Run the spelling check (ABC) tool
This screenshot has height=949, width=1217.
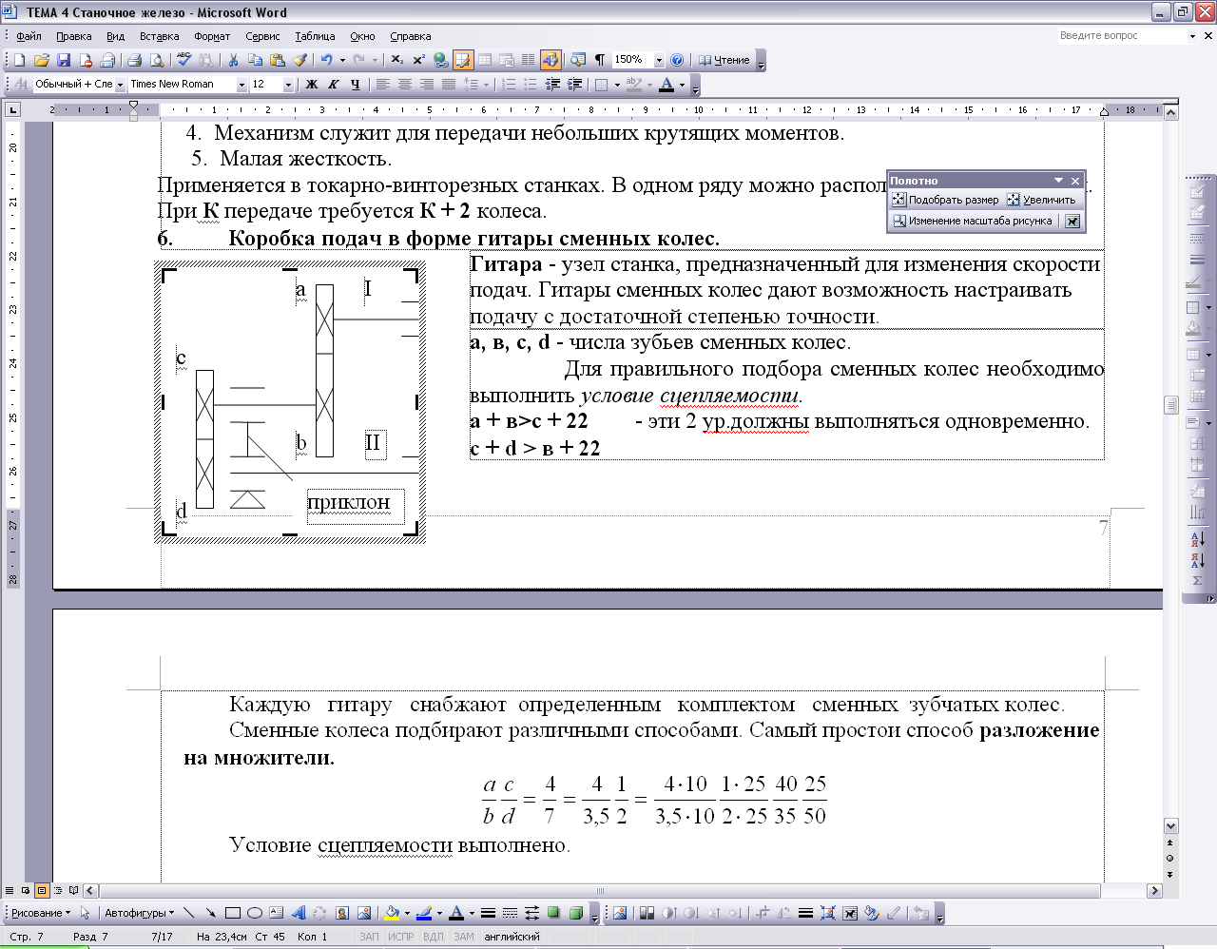[x=184, y=60]
